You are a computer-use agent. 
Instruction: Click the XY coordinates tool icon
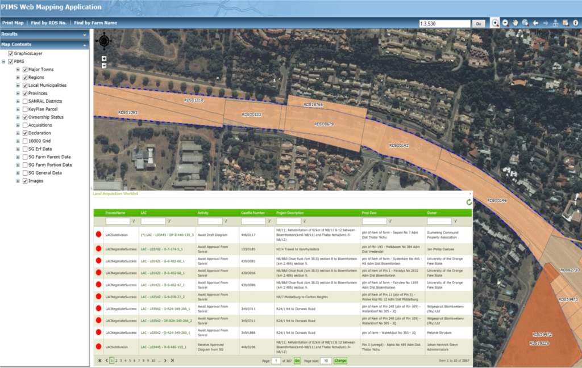pyautogui.click(x=555, y=23)
